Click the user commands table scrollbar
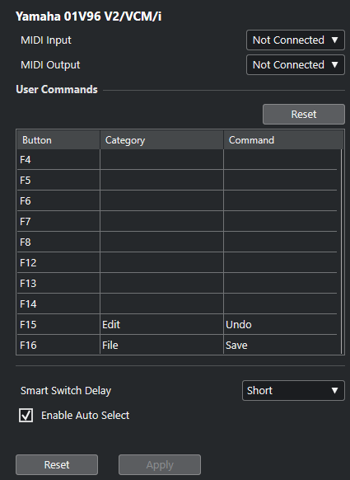Image resolution: width=350 pixels, height=480 pixels. pyautogui.click(x=341, y=252)
